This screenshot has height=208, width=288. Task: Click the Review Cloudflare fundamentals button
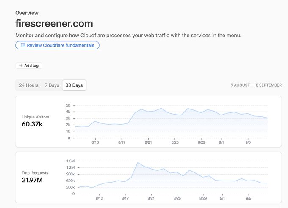(x=57, y=45)
